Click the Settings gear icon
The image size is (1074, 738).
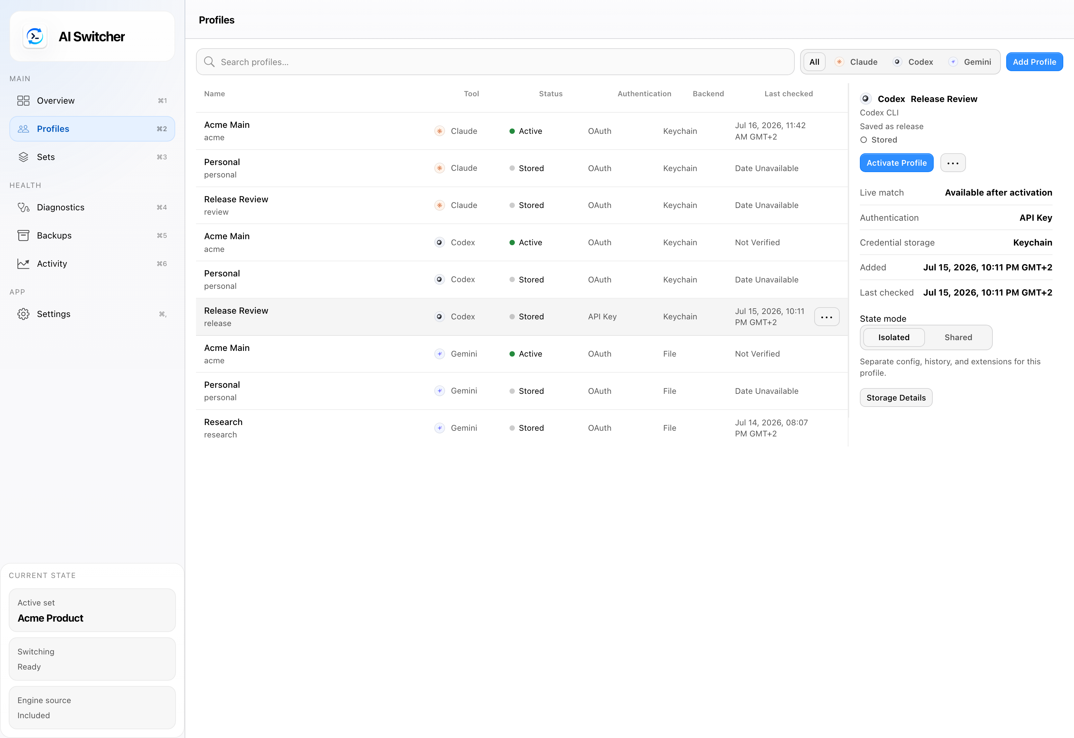(x=23, y=314)
